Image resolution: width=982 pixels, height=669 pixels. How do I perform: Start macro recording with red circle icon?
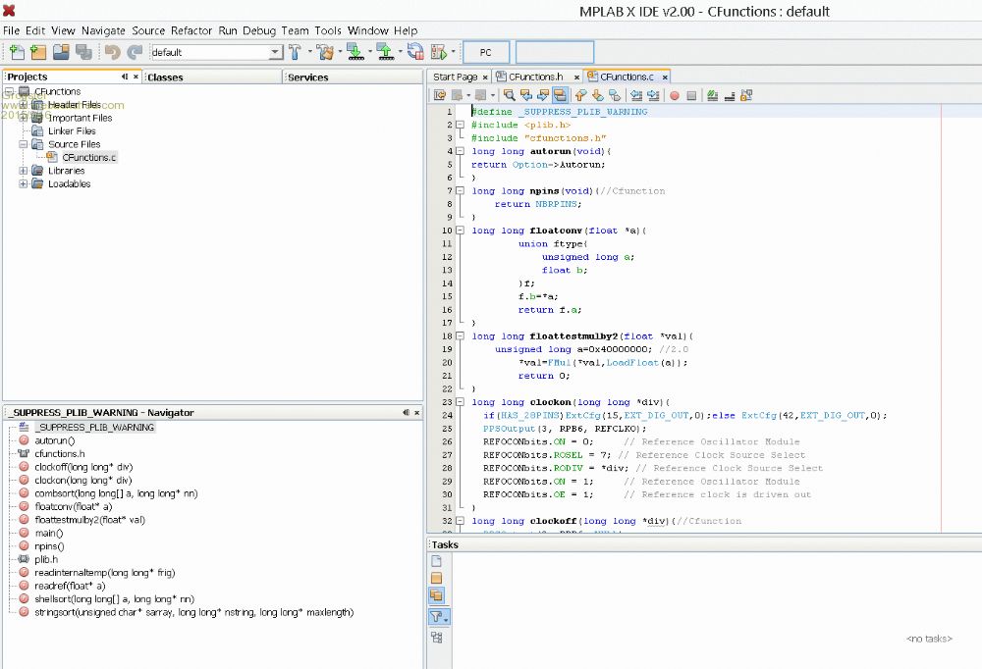click(x=675, y=95)
